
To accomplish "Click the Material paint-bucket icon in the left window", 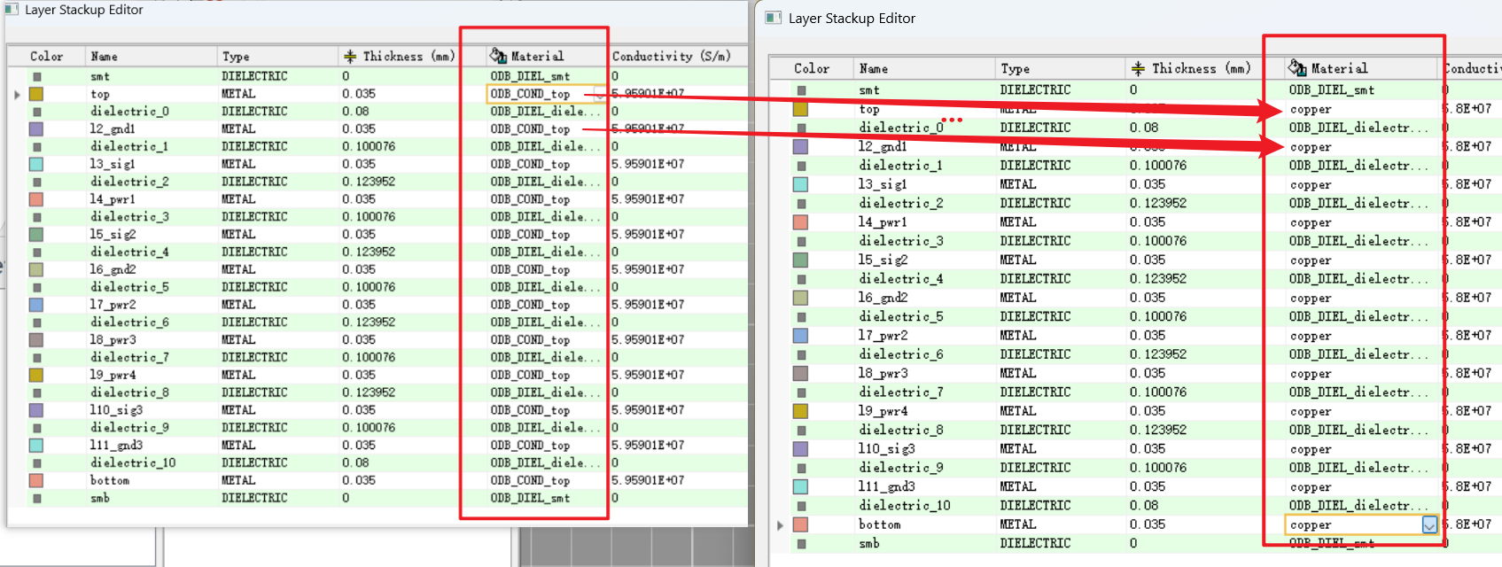I will pos(499,56).
